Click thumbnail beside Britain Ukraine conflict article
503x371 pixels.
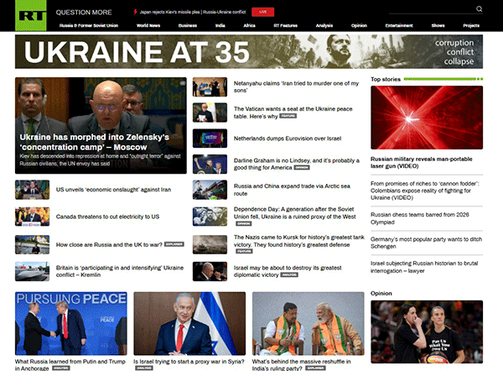tap(33, 271)
